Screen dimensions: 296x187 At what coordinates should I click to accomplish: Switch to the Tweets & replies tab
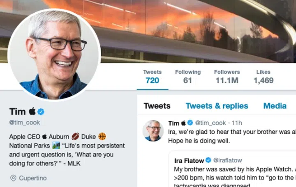[x=217, y=106]
